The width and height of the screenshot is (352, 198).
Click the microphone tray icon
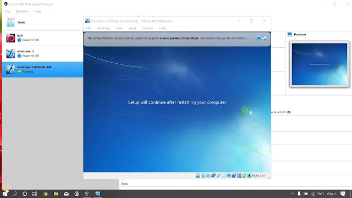pos(299,194)
